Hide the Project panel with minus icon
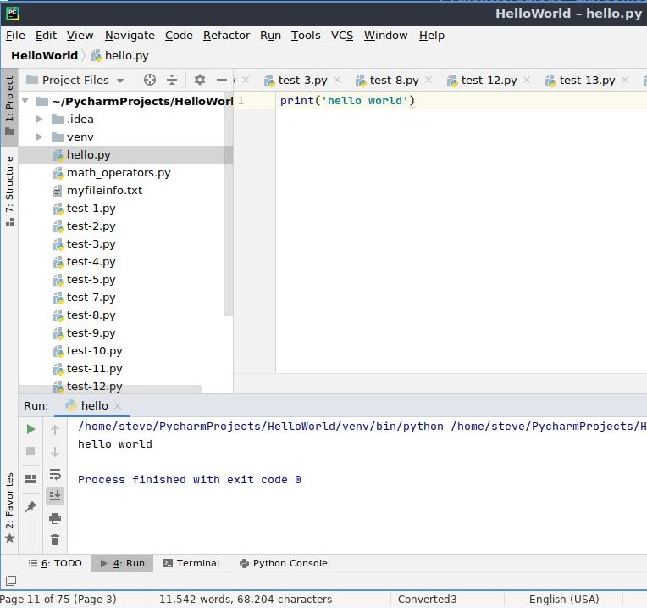Screen dimensions: 647x608 [x=222, y=80]
